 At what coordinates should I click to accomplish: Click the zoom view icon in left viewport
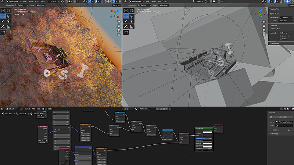coord(119,22)
